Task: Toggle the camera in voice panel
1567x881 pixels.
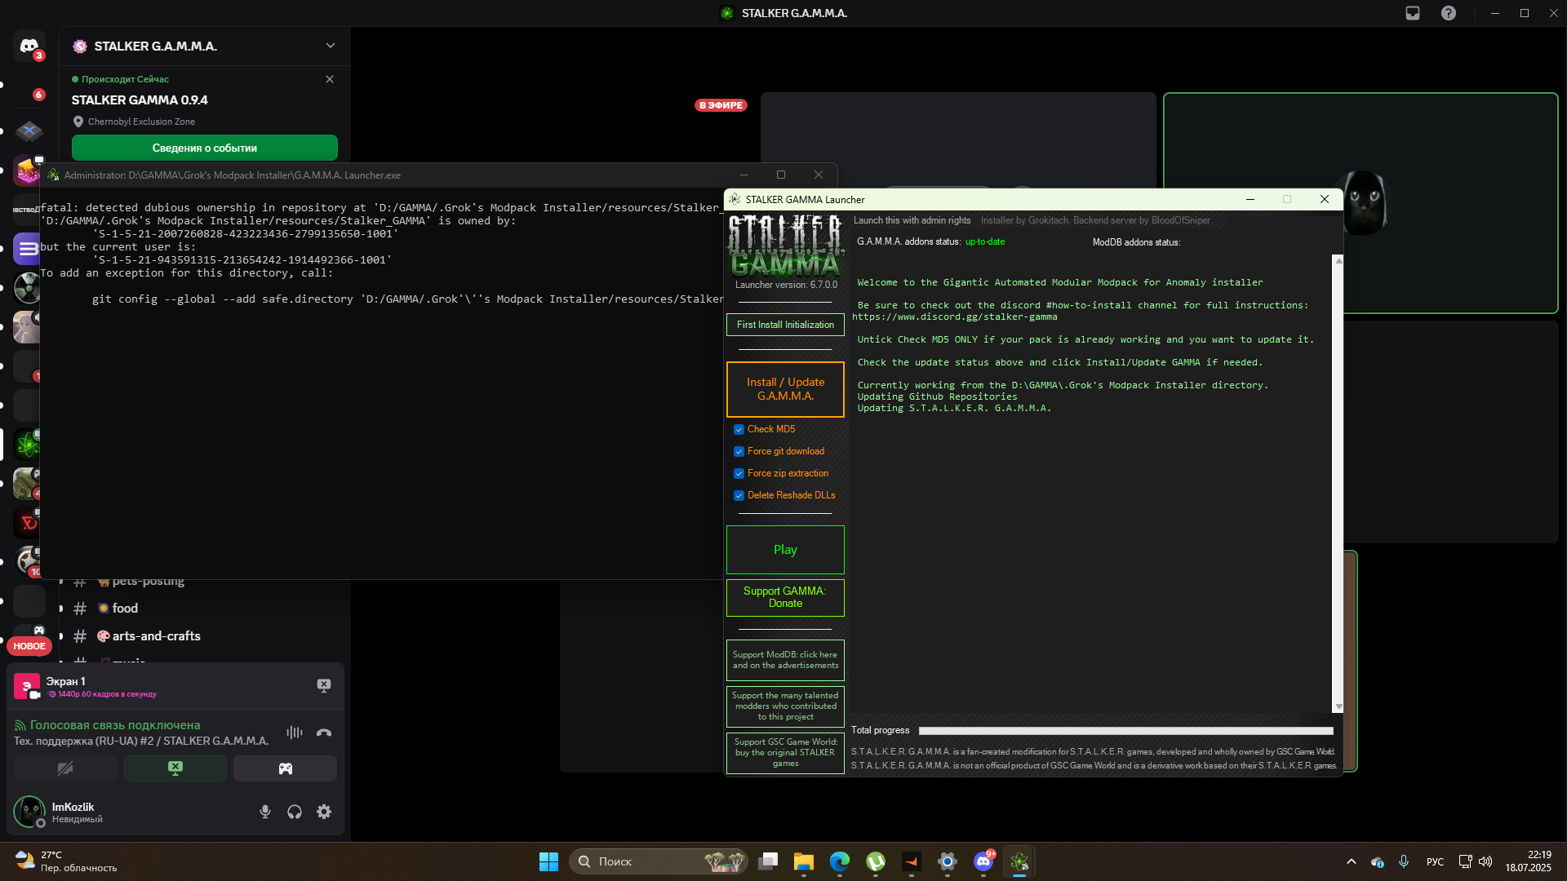Action: pos(65,768)
